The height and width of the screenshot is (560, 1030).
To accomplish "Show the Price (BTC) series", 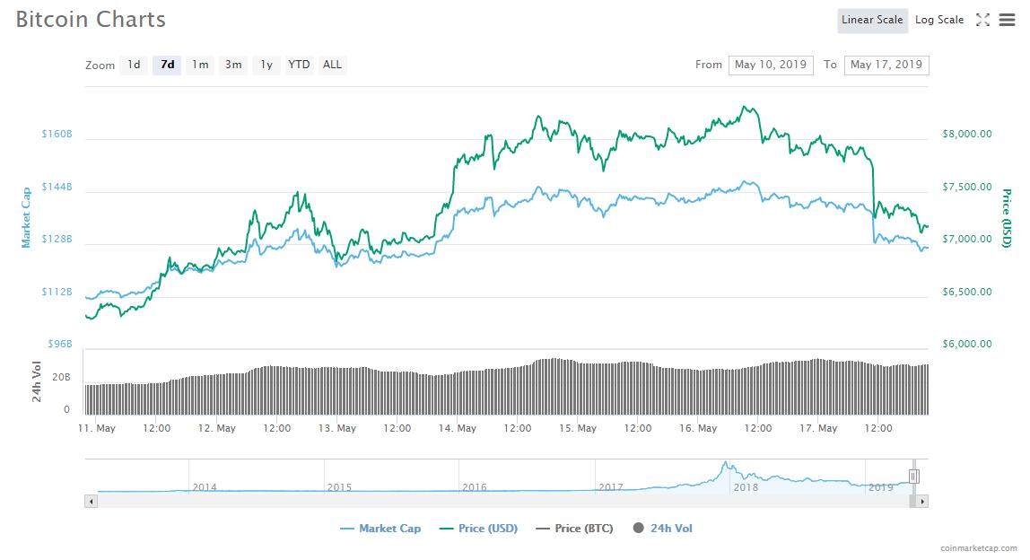I will pyautogui.click(x=574, y=529).
